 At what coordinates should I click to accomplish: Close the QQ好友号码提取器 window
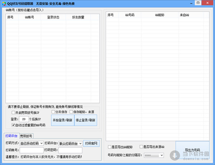pyautogui.click(x=207, y=3)
